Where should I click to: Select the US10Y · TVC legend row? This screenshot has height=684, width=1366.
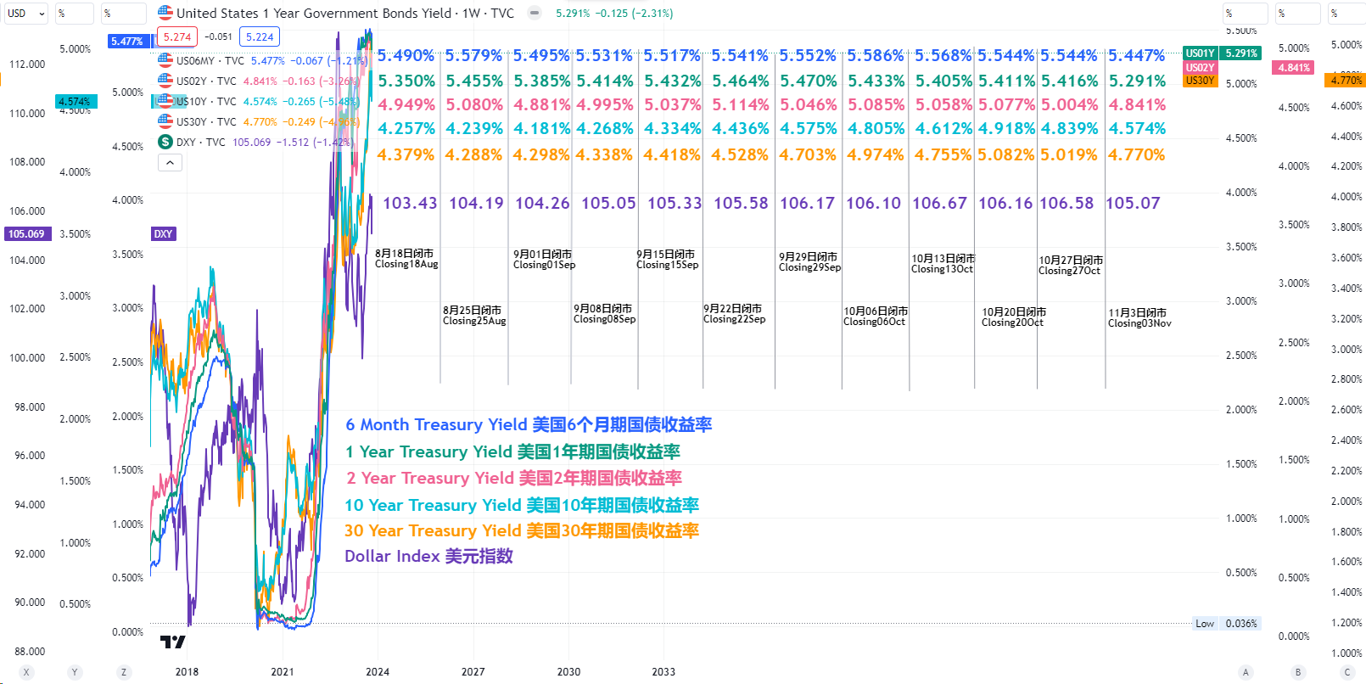pos(259,101)
